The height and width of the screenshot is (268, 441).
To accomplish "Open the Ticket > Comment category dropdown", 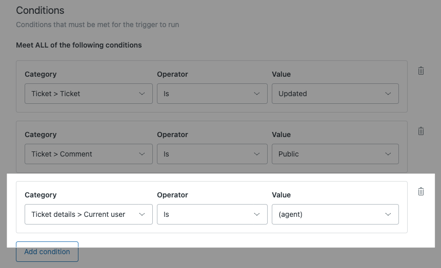I will 88,154.
